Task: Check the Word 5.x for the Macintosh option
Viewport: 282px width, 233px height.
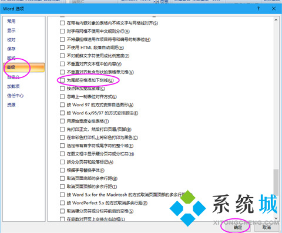Action: 62,195
